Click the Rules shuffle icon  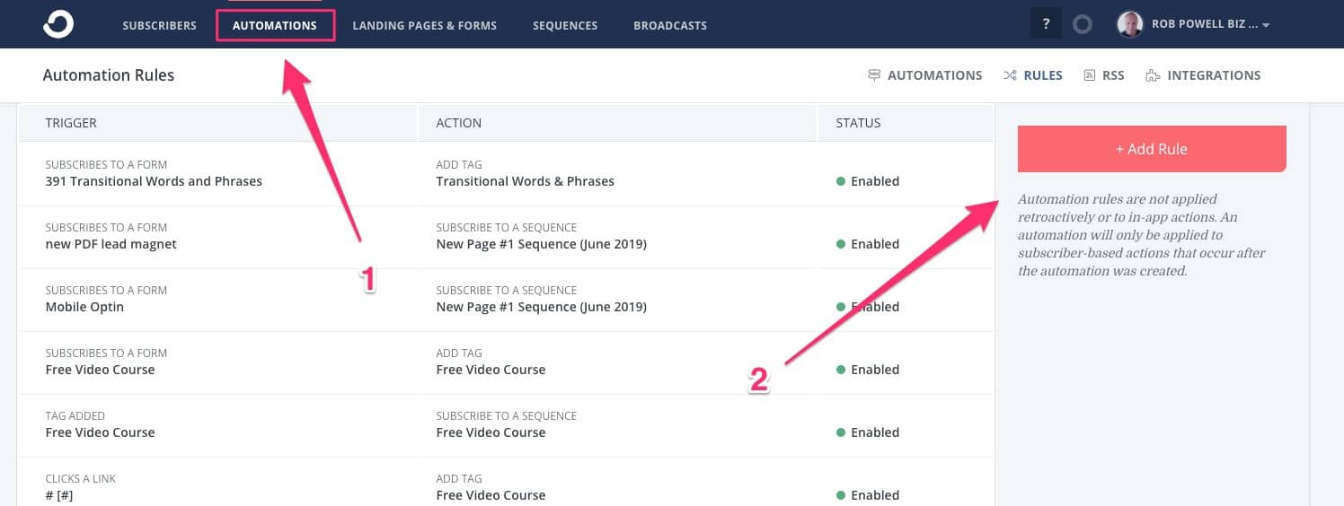point(1010,75)
